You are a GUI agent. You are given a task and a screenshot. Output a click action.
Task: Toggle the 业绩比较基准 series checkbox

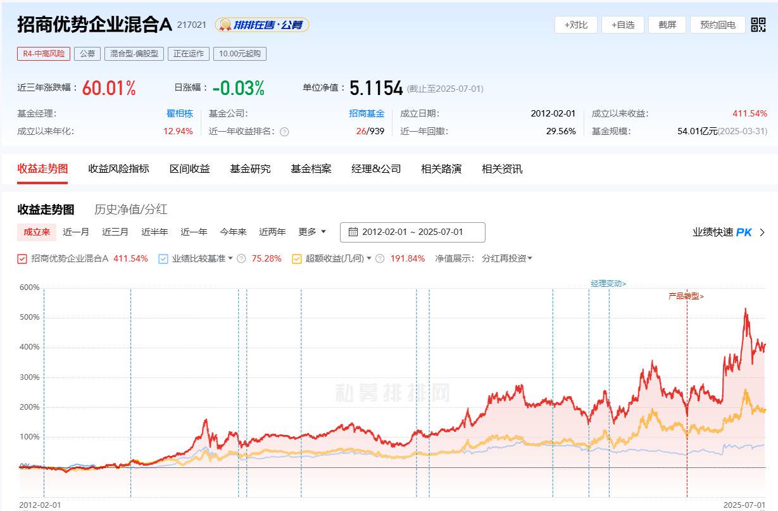(163, 258)
